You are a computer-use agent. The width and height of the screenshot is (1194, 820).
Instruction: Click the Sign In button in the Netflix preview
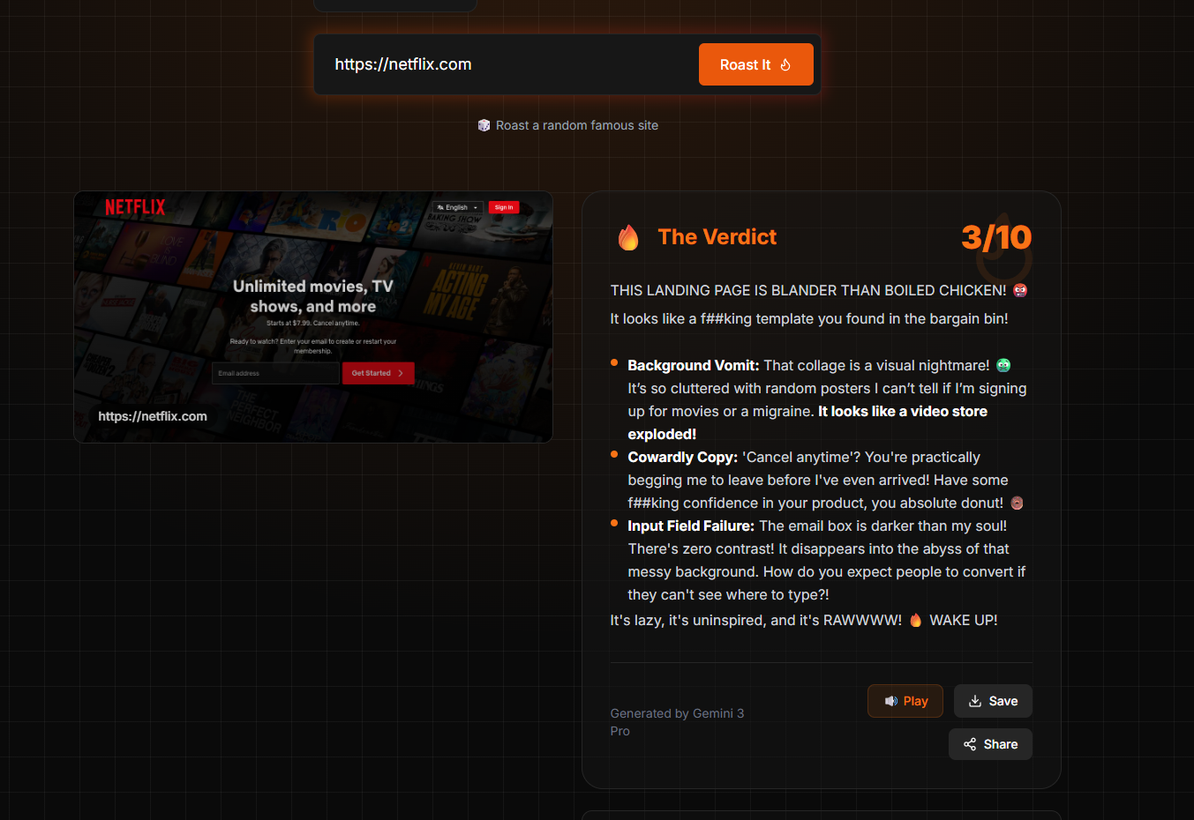click(503, 206)
